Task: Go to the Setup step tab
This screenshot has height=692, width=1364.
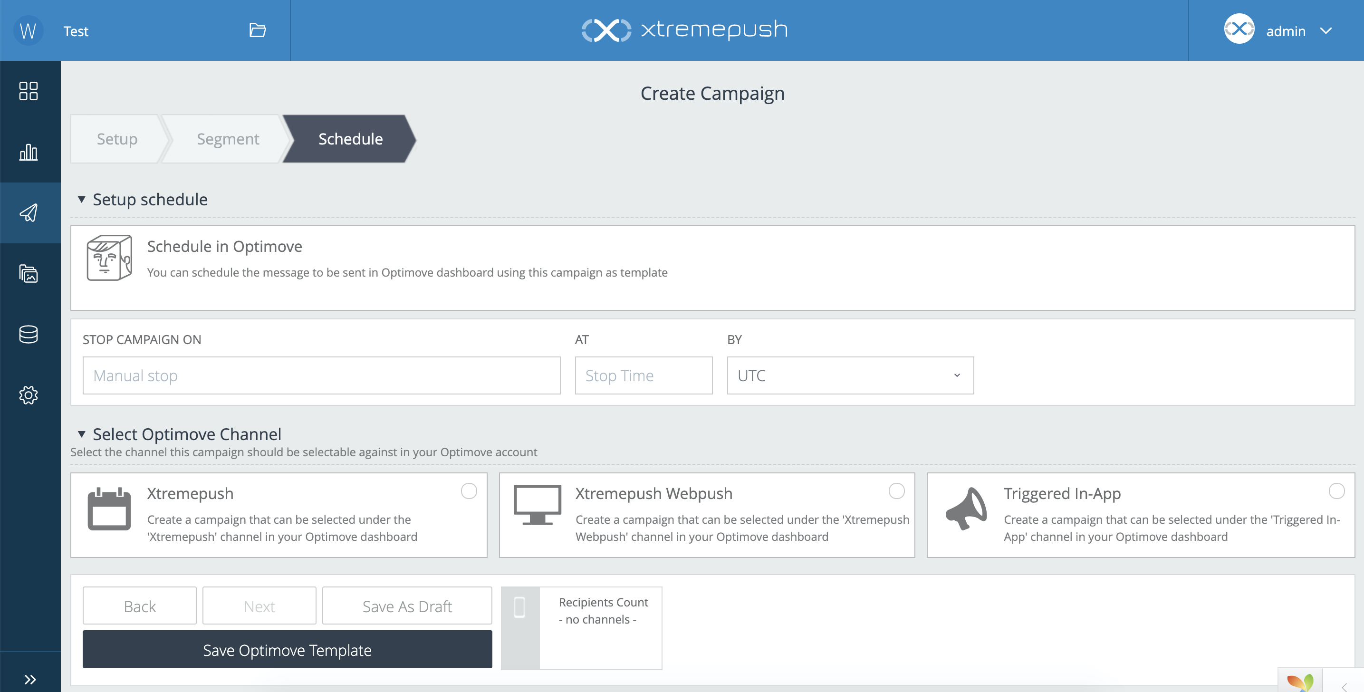Action: pyautogui.click(x=116, y=139)
